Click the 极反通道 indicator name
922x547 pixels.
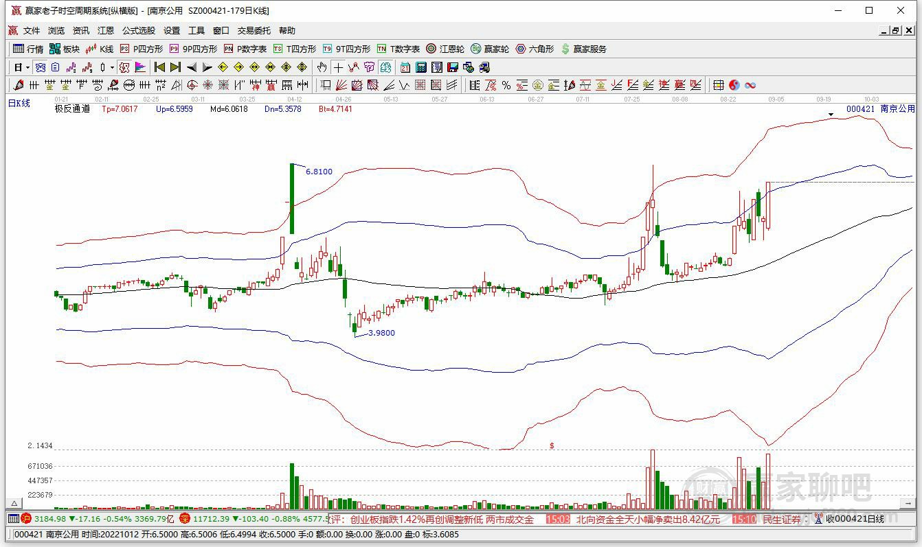72,108
